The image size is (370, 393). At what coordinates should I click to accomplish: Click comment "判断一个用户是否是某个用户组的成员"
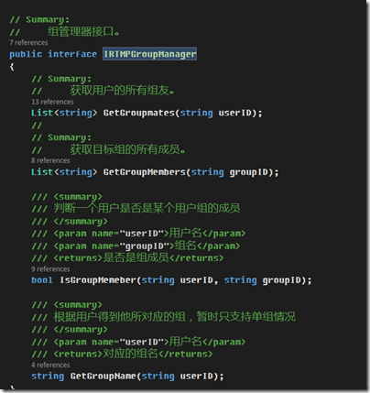pos(147,208)
